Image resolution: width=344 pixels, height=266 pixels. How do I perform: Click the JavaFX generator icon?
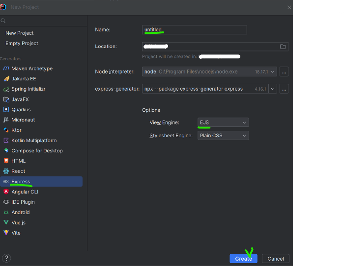click(6, 99)
